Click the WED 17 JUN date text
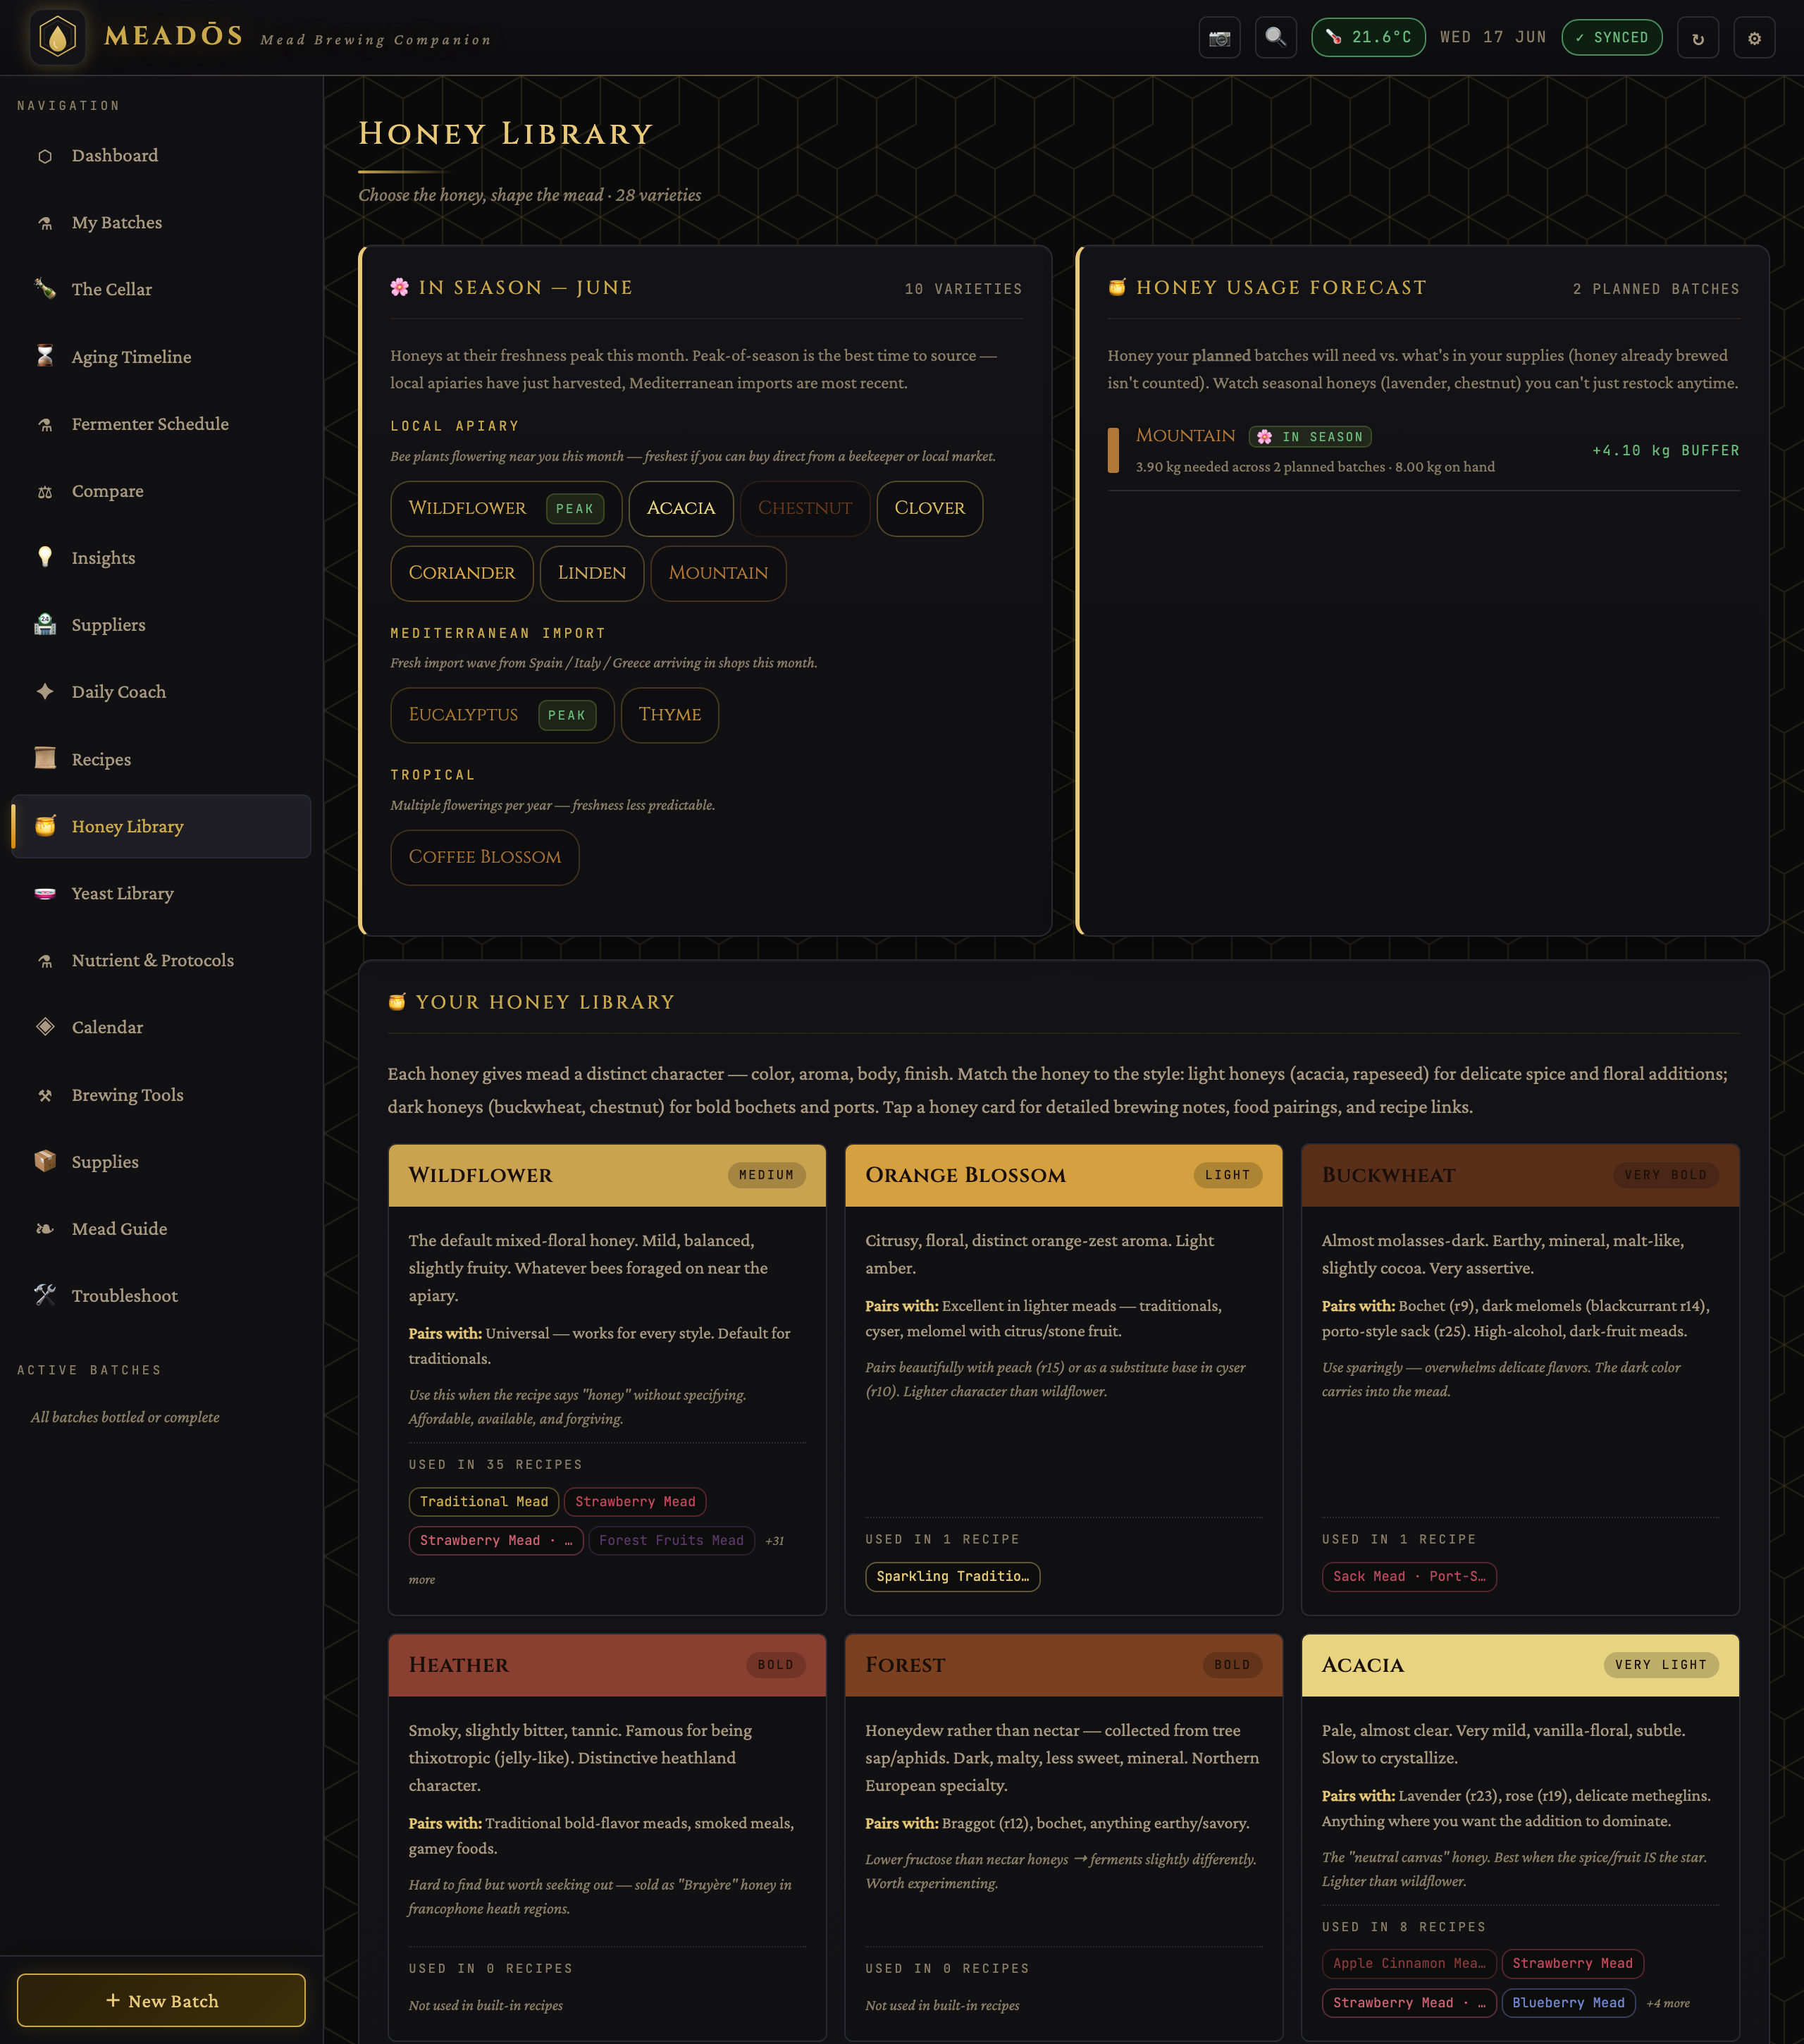Image resolution: width=1804 pixels, height=2044 pixels. (x=1493, y=38)
